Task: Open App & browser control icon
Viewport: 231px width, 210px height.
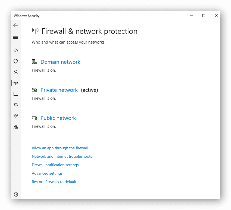Action: click(15, 94)
